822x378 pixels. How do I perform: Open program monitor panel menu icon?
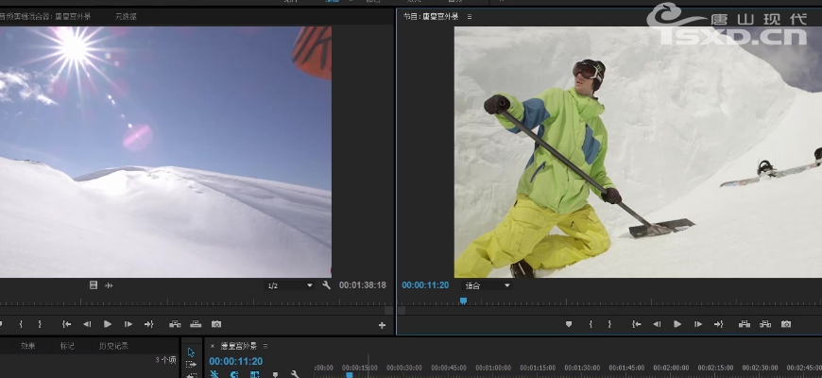[470, 17]
